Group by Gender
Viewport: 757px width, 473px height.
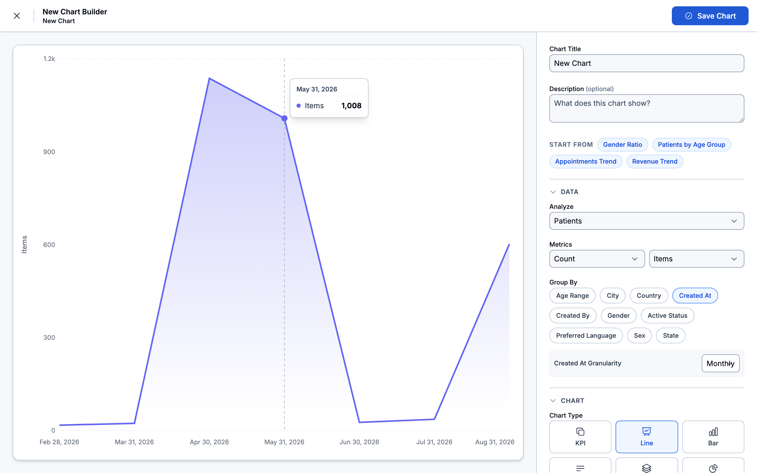[x=619, y=316]
